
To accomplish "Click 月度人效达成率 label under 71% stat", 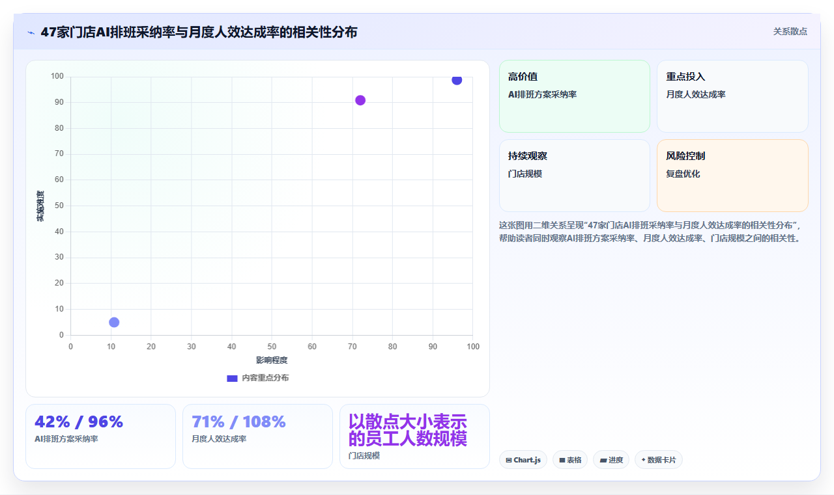I will (x=219, y=439).
